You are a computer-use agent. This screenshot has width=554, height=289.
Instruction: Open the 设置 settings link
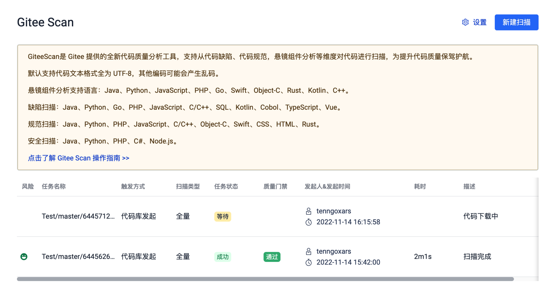click(480, 22)
